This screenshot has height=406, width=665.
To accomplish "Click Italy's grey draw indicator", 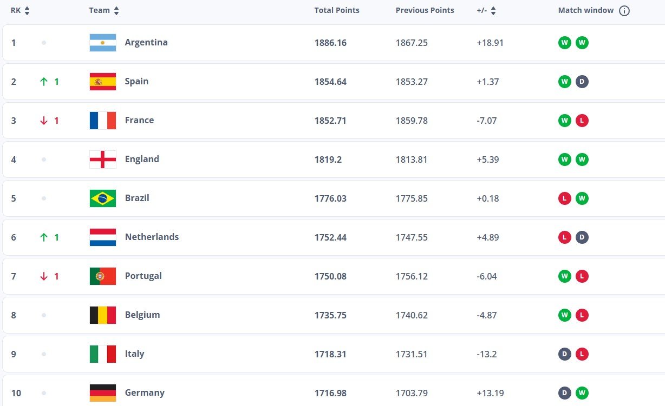I will coord(565,354).
